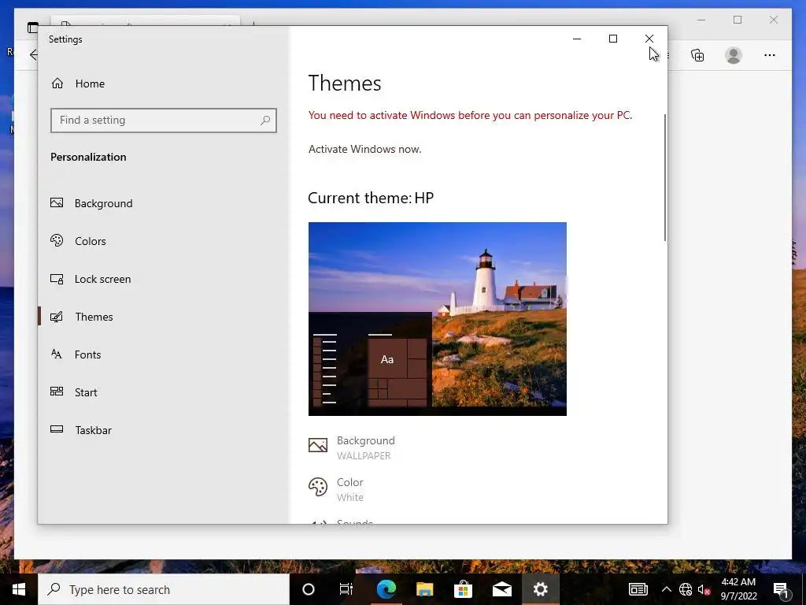Open Lock screen settings
Image resolution: width=806 pixels, height=605 pixels.
point(91,279)
